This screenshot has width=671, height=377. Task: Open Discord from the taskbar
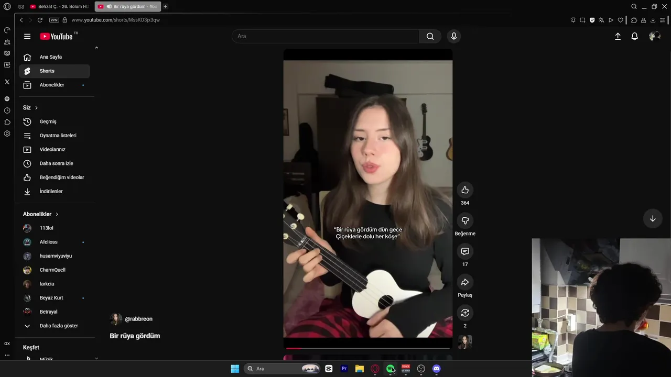(x=436, y=369)
